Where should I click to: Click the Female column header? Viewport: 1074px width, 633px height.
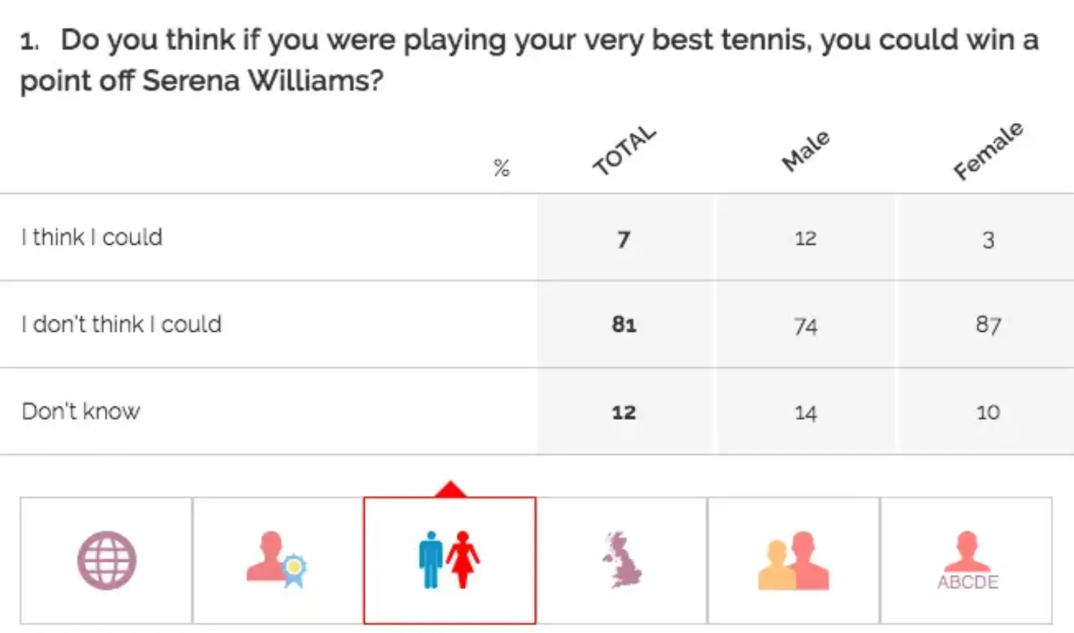coord(987,151)
